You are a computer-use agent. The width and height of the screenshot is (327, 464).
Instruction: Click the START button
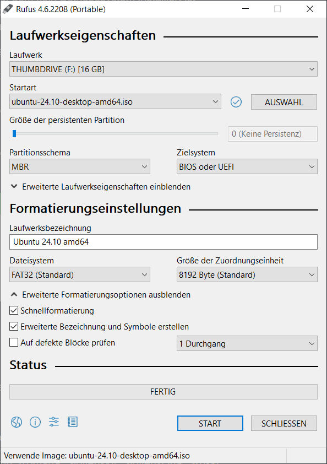pos(210,423)
